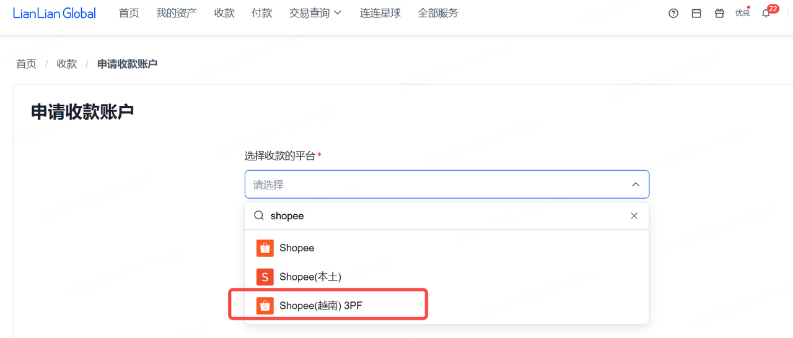Screen dimensions: 793x338
Task: Collapse the platform select dropdown arrow
Action: point(635,184)
